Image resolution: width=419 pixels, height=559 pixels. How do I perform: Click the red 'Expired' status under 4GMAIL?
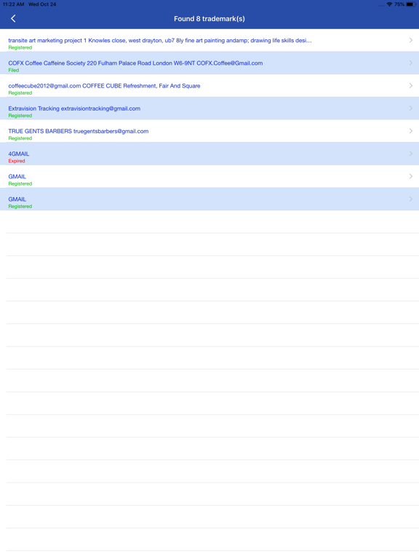point(17,161)
